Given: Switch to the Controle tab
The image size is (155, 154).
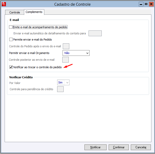Looking at the screenshot, I should [x=14, y=12].
